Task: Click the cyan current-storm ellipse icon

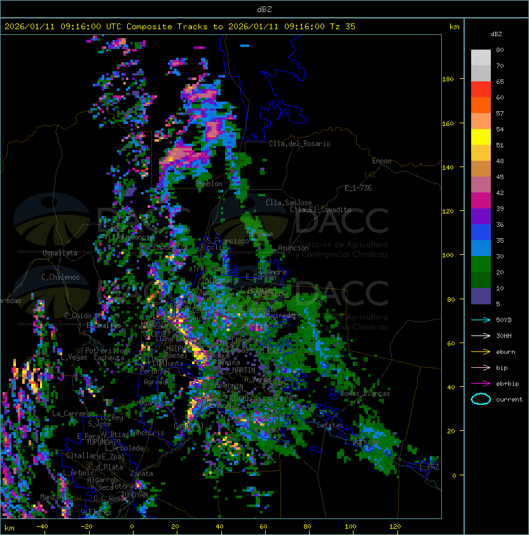Action: click(481, 399)
